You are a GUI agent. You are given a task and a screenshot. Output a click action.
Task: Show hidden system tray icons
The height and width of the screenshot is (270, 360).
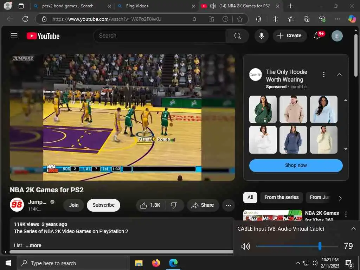297,263
